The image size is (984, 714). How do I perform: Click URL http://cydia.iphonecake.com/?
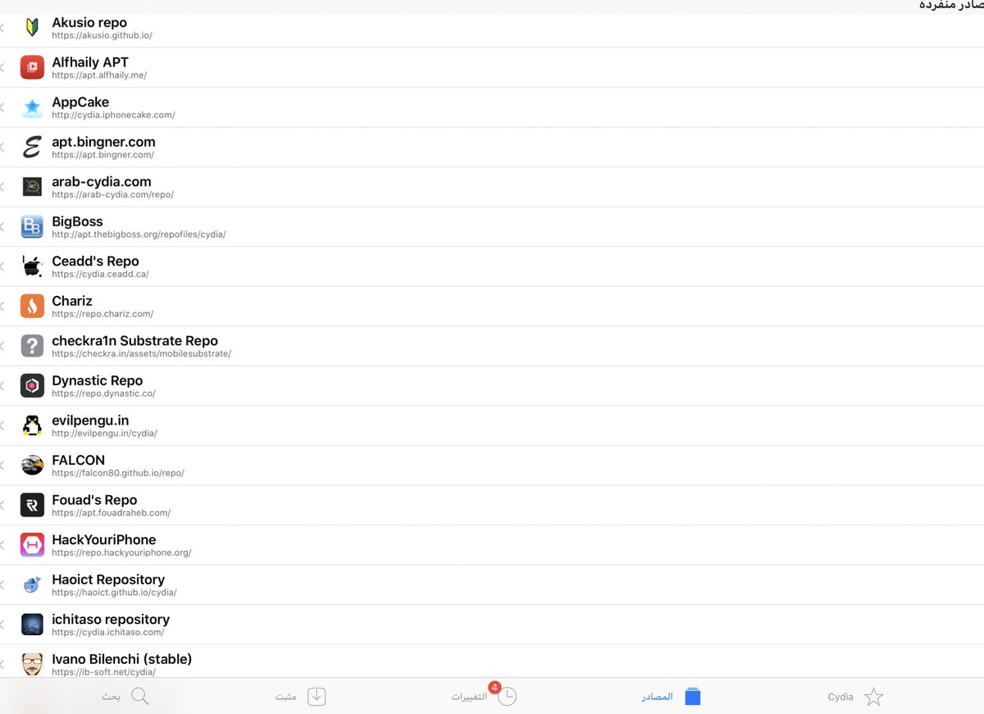113,116
